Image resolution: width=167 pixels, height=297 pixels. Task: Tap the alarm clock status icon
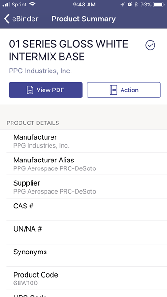[129, 5]
